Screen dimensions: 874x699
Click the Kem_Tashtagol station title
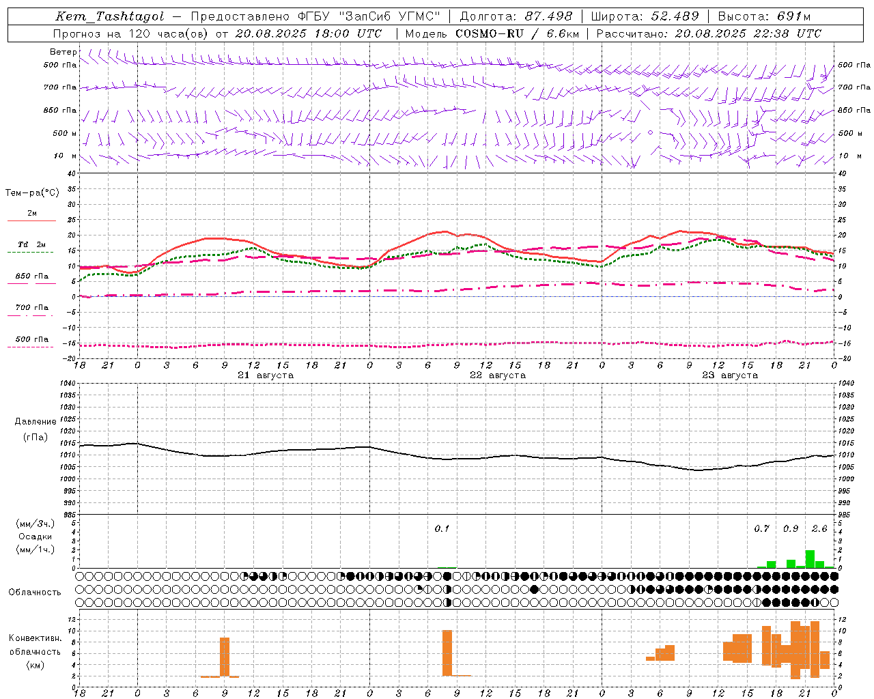coord(110,16)
